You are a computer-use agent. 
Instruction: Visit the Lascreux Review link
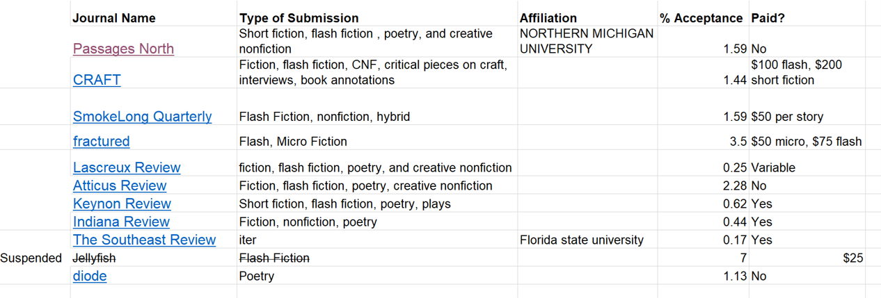(127, 167)
